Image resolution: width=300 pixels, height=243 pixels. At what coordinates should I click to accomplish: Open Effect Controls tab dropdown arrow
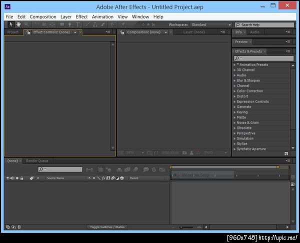(x=75, y=32)
